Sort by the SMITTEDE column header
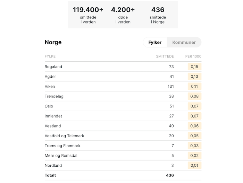This screenshot has height=183, width=243. [165, 56]
